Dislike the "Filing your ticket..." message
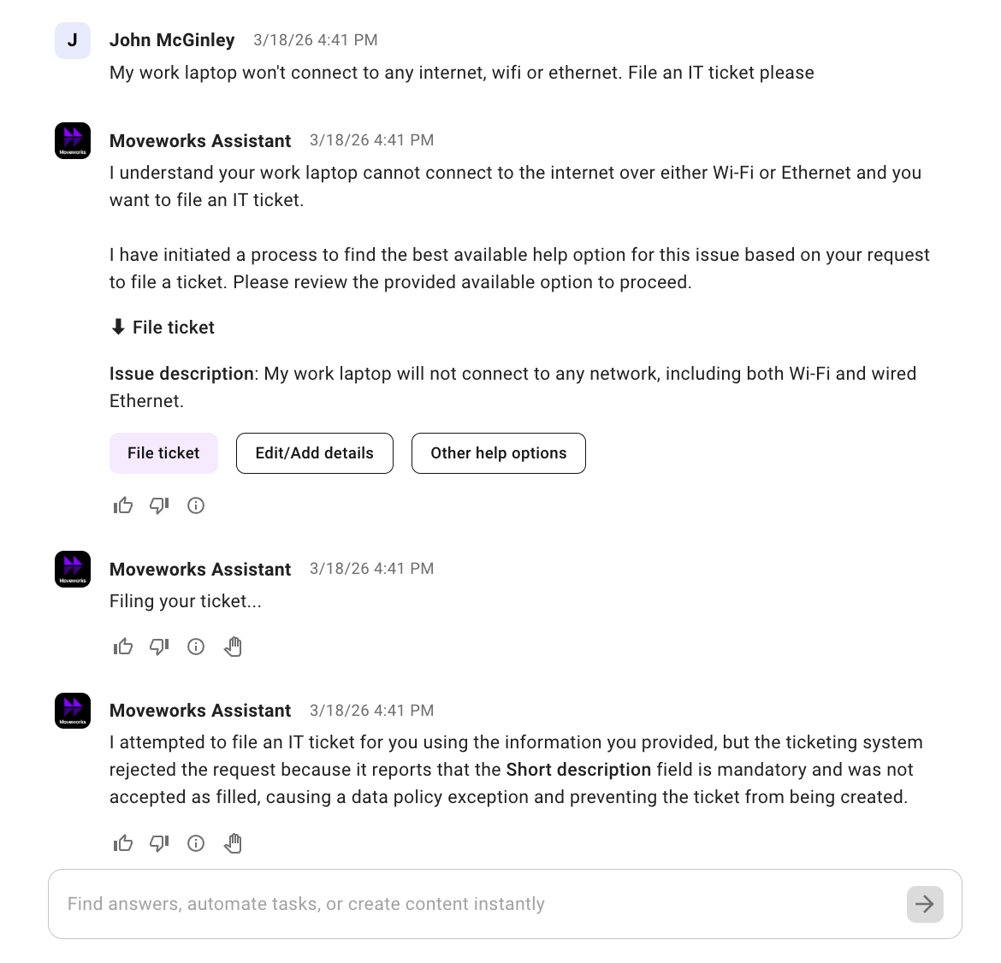Image resolution: width=1001 pixels, height=963 pixels. (x=159, y=647)
